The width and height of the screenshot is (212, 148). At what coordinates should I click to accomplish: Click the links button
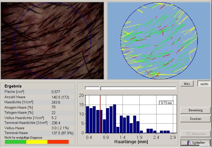187,84
